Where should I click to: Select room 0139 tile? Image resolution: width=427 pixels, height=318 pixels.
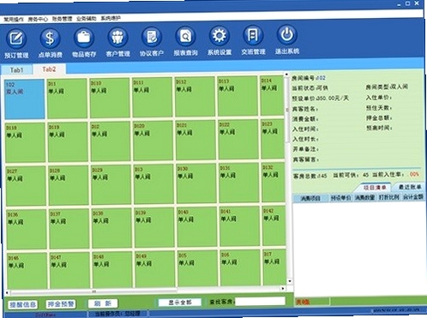[x=154, y=228]
